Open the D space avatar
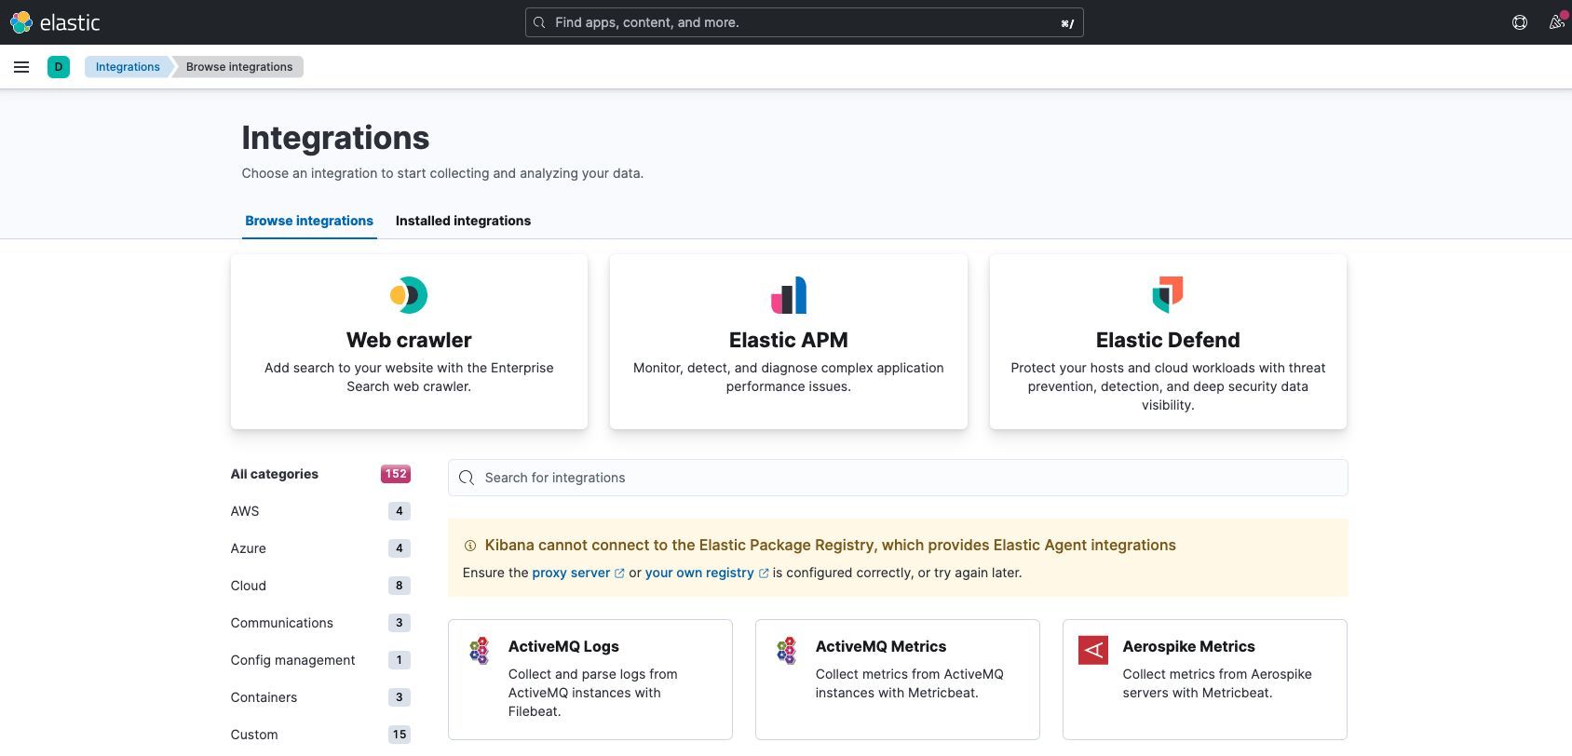This screenshot has height=756, width=1572. [59, 67]
